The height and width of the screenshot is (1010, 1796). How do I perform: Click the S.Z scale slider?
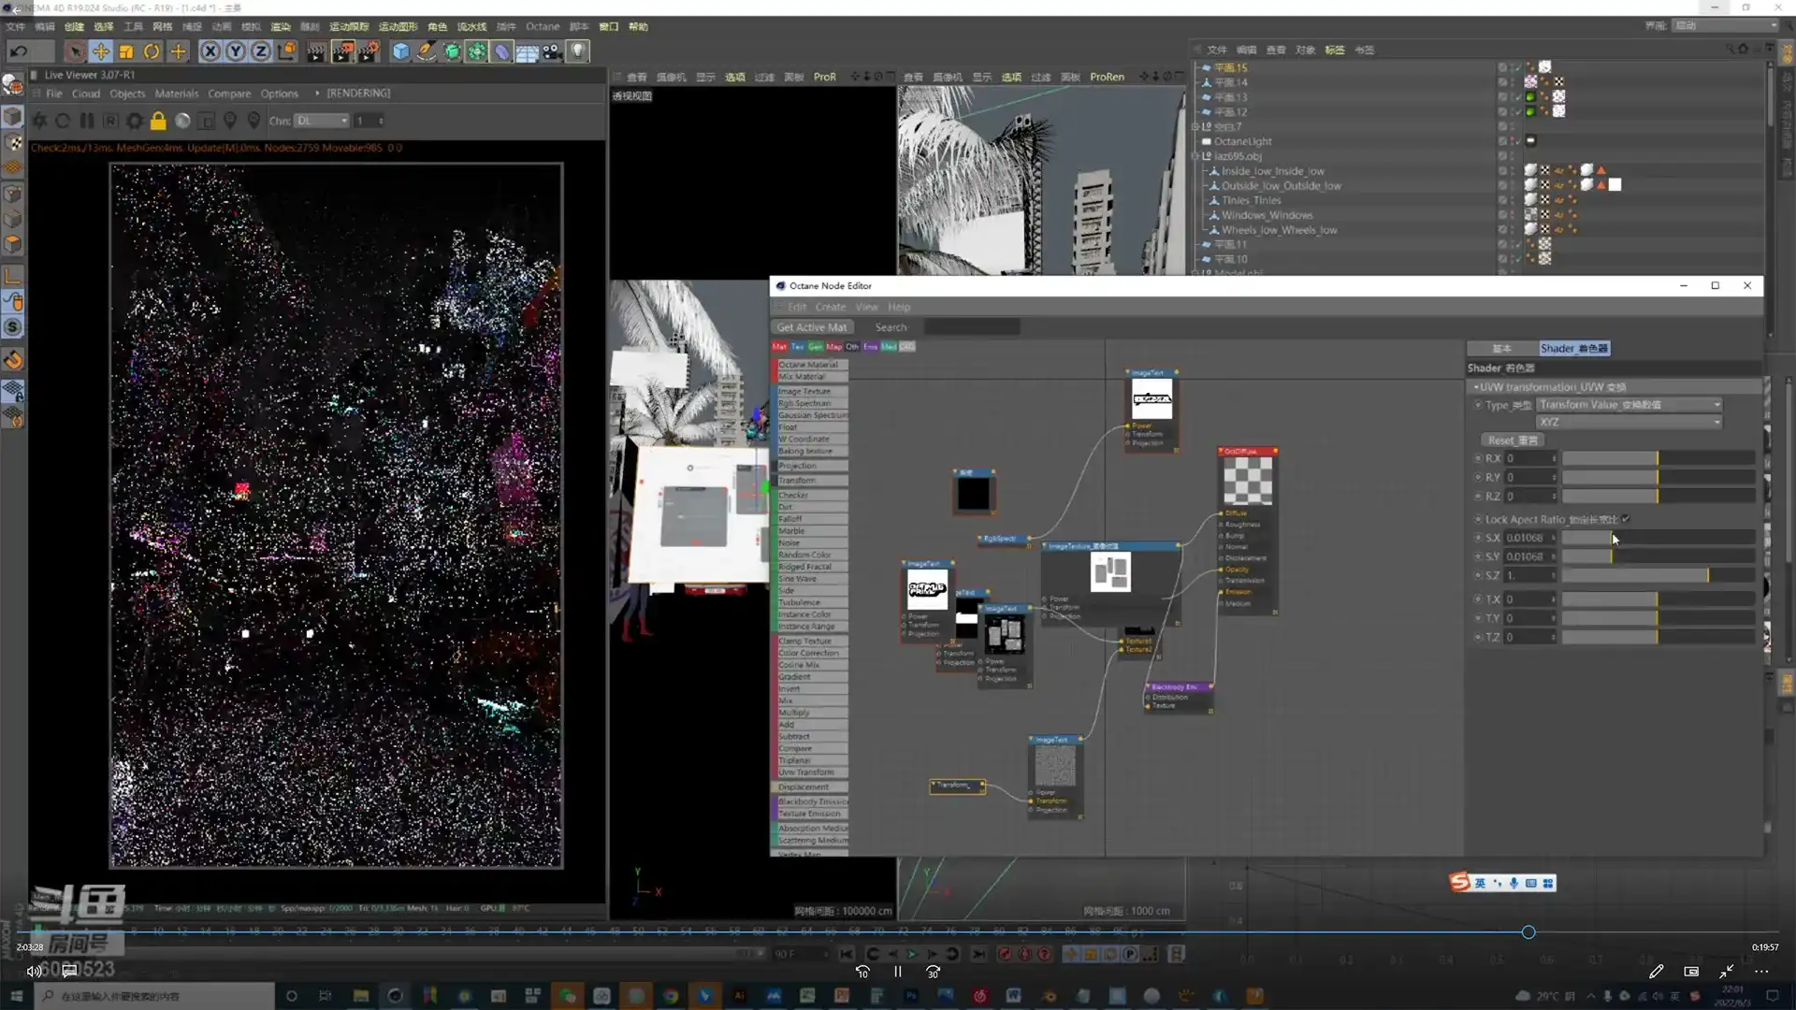click(1657, 576)
